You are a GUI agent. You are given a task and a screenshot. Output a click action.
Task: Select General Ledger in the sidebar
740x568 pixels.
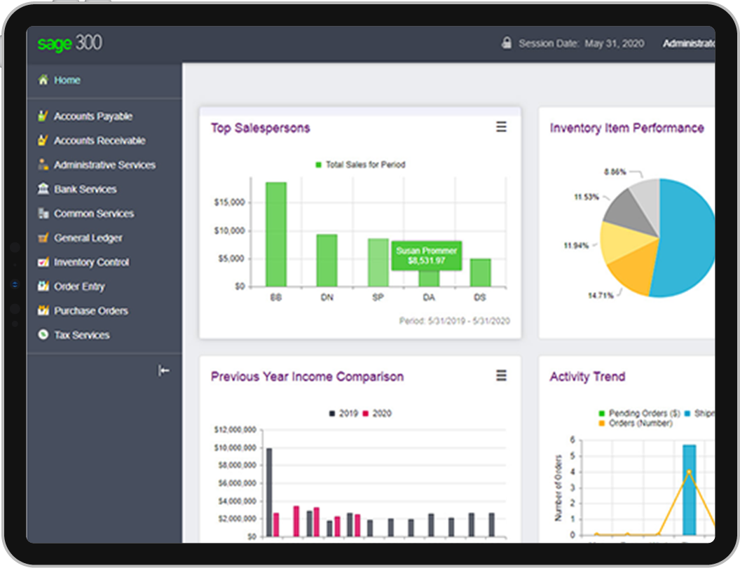click(x=88, y=237)
